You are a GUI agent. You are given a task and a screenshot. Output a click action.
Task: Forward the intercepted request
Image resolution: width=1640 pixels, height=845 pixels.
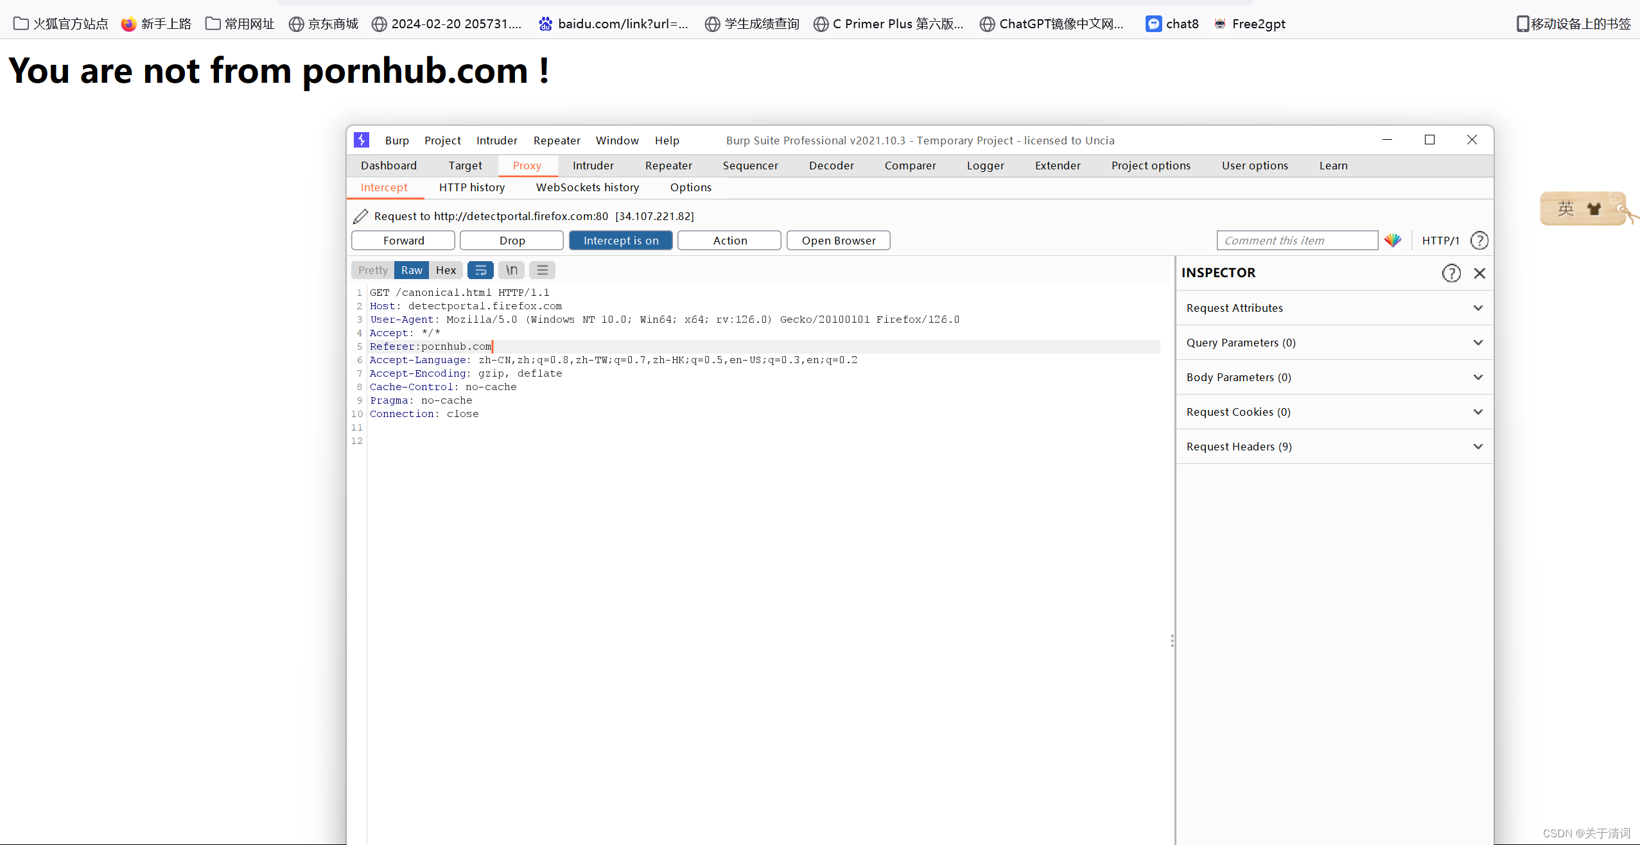coord(403,241)
